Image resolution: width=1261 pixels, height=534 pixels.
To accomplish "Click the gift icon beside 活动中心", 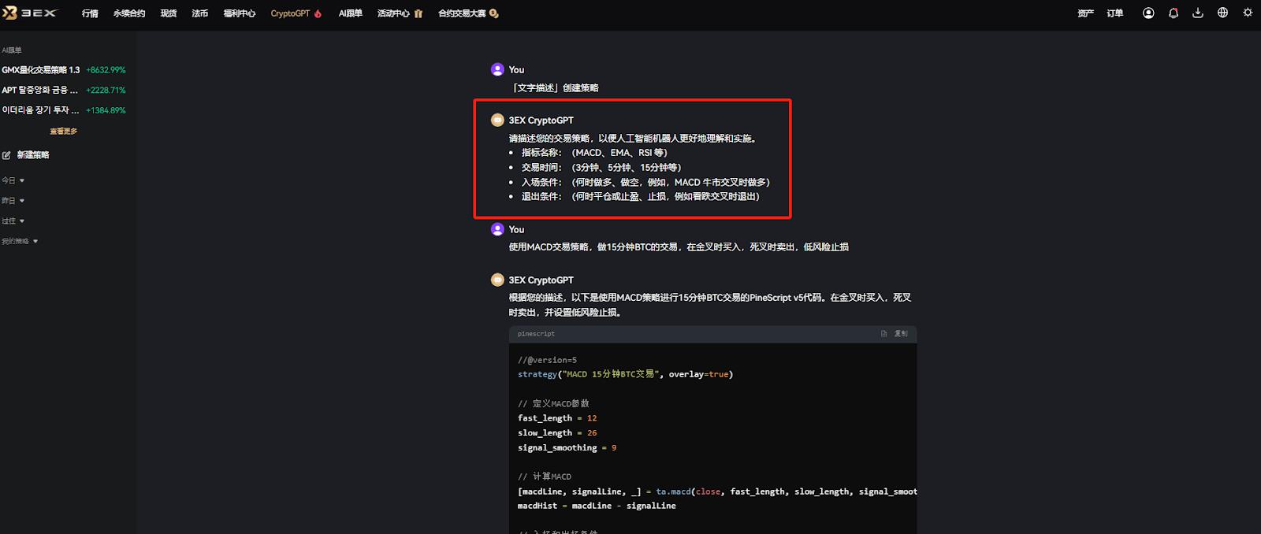I will tap(418, 13).
